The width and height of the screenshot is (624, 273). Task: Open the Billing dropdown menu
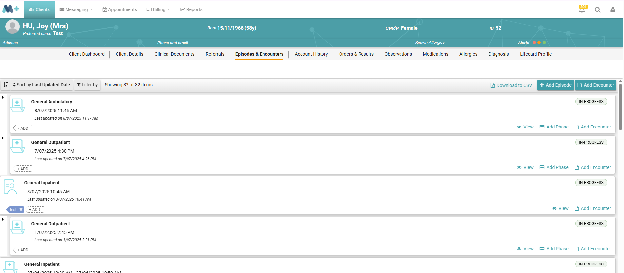coord(159,9)
